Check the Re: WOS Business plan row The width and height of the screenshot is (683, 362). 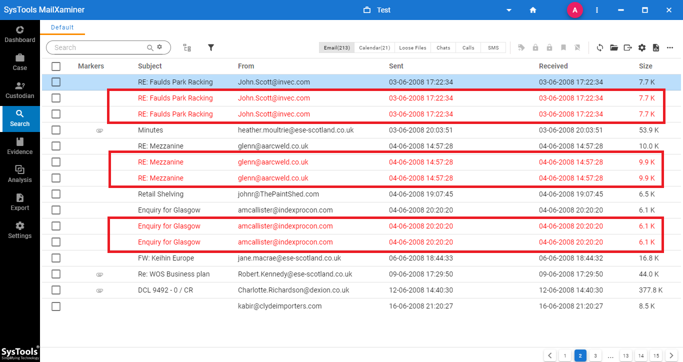pos(56,274)
